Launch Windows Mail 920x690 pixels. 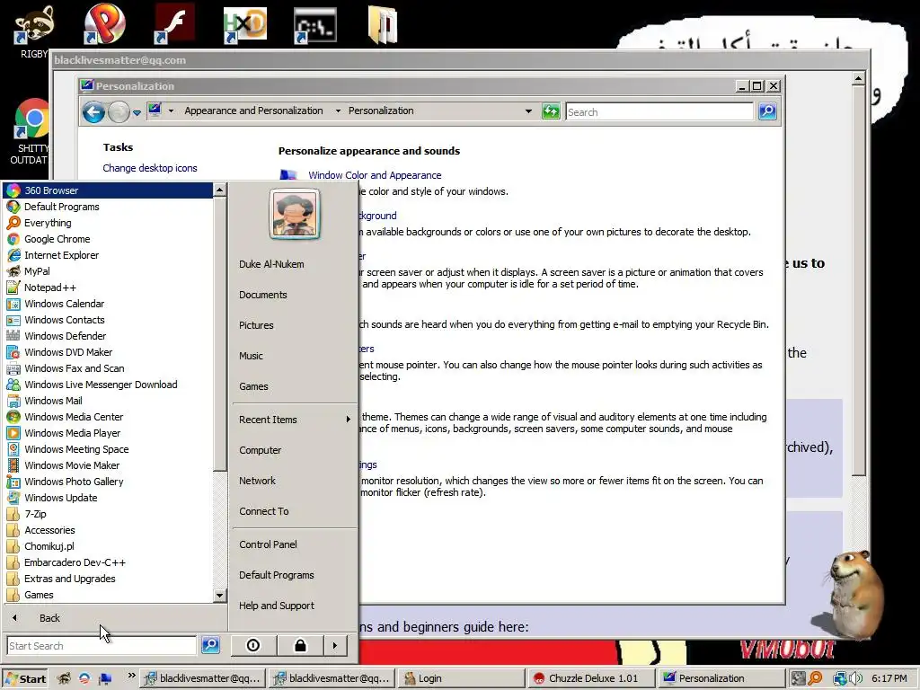(x=108, y=400)
